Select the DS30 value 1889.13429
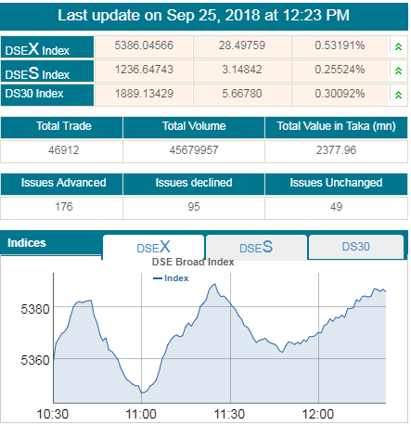Screen dimensions: 411x425 (144, 94)
